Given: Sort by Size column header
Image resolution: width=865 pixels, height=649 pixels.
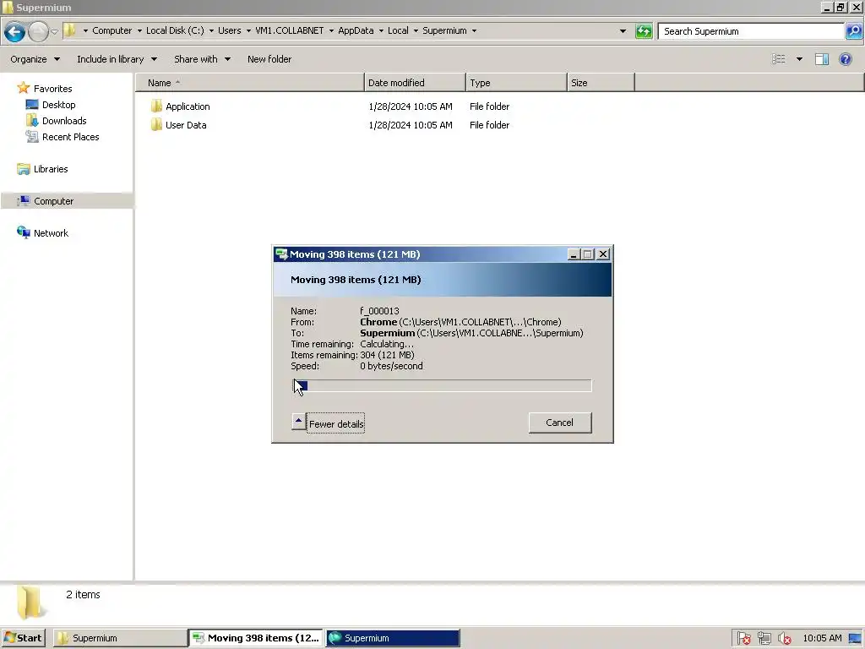Looking at the screenshot, I should pyautogui.click(x=601, y=83).
